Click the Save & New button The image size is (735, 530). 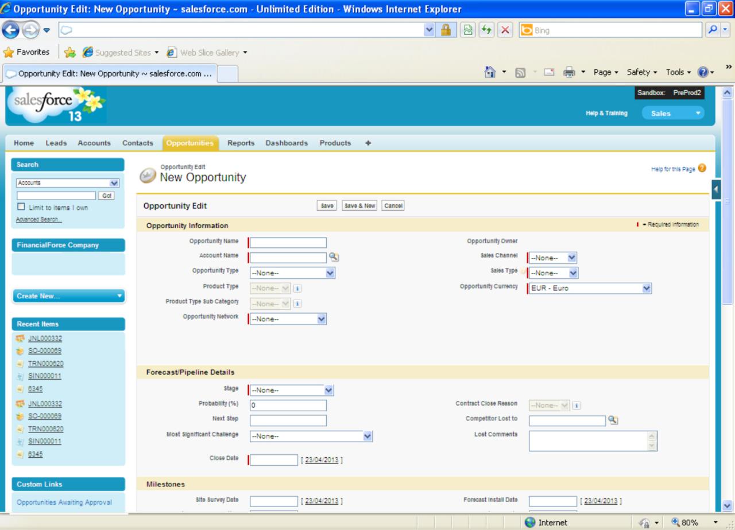[359, 206]
